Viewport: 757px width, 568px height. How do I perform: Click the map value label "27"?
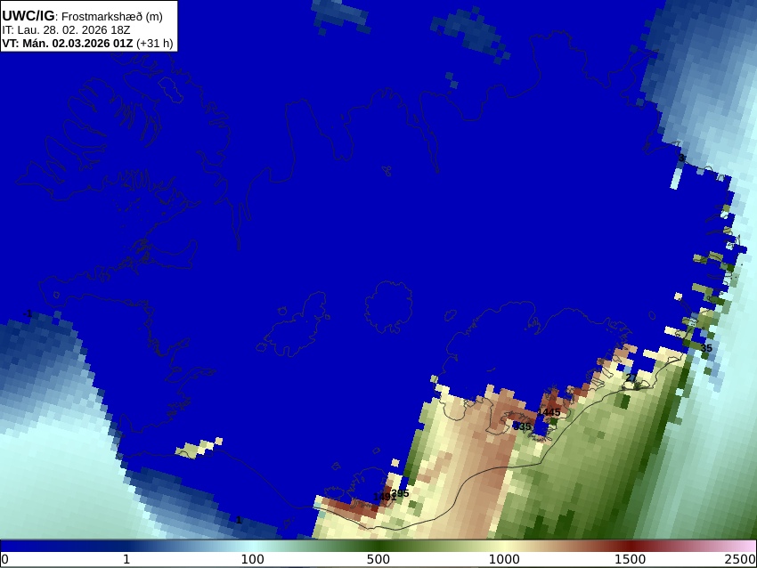click(631, 377)
